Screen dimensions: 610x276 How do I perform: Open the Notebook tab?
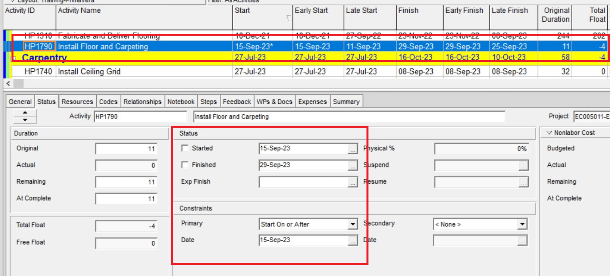click(181, 102)
